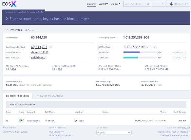Screen dimensions: 191x140
Task: Click the Account column header
Action: [x=31, y=112]
